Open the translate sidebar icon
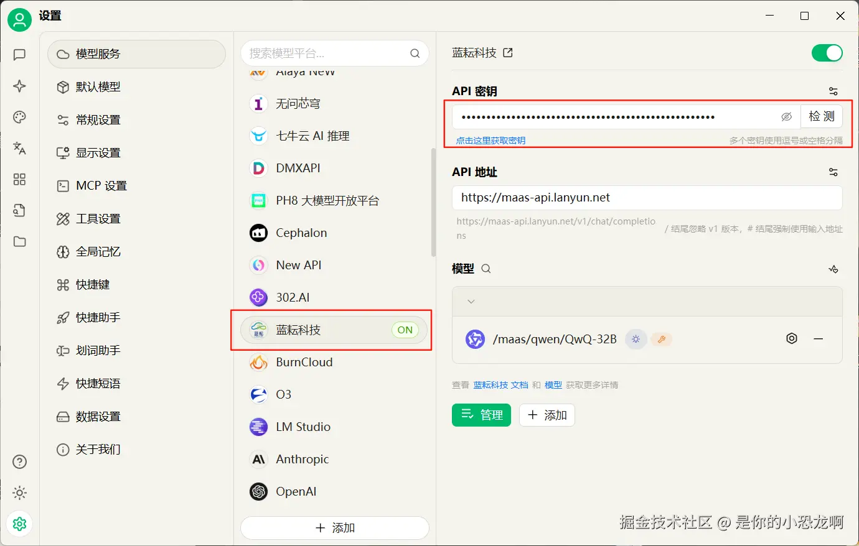Viewport: 859px width, 546px height. [x=19, y=148]
